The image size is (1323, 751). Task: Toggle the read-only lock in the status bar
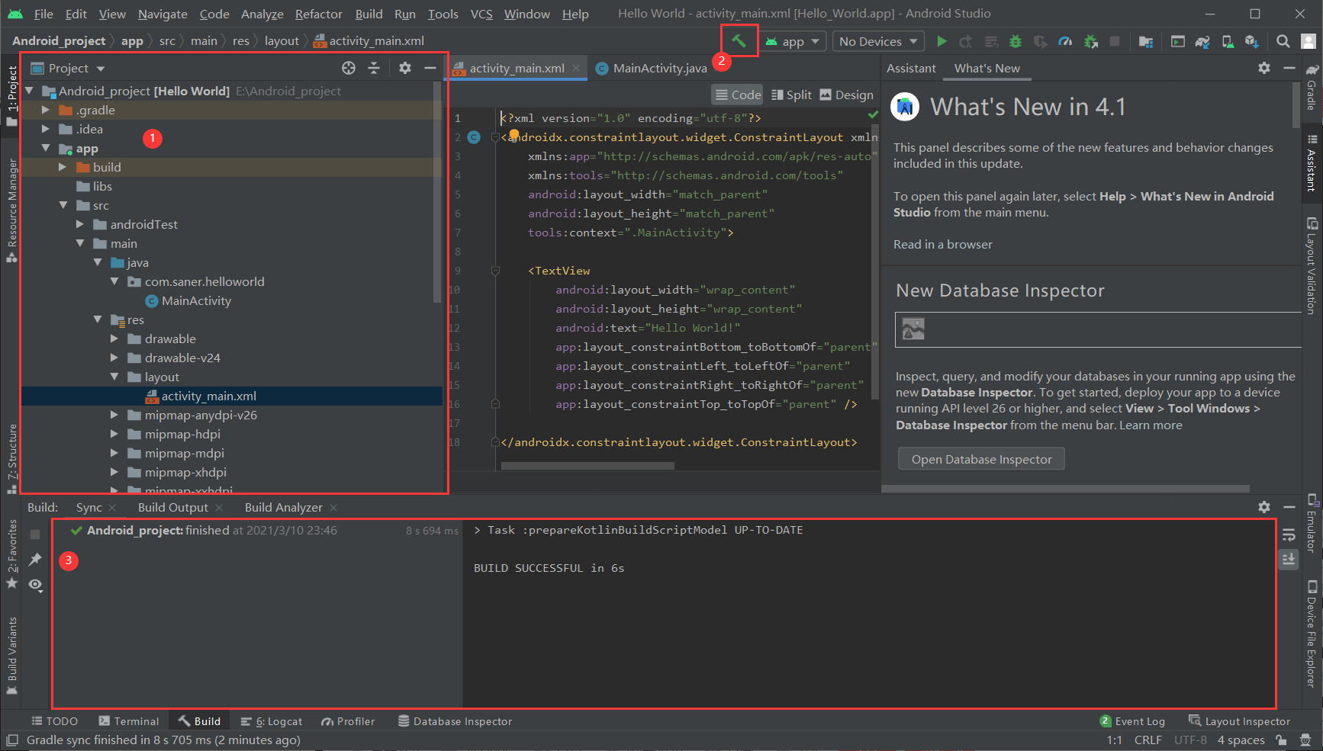(1280, 740)
